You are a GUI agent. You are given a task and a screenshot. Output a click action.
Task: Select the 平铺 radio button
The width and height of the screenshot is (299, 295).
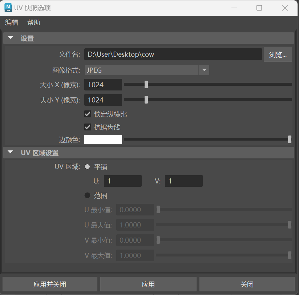click(x=87, y=167)
